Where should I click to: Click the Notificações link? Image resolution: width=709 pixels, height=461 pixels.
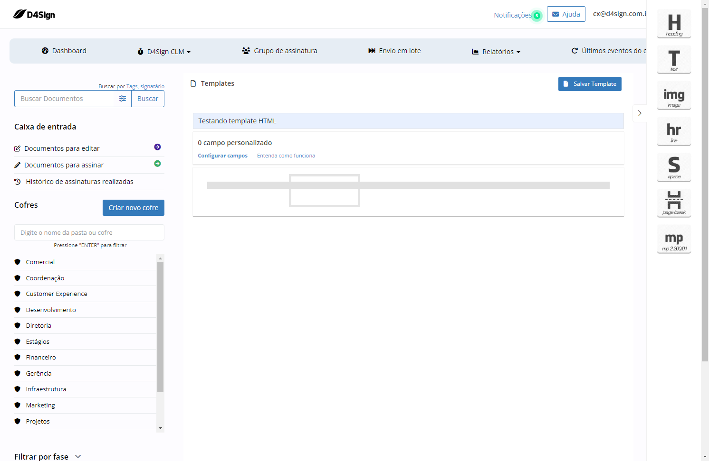tap(513, 15)
